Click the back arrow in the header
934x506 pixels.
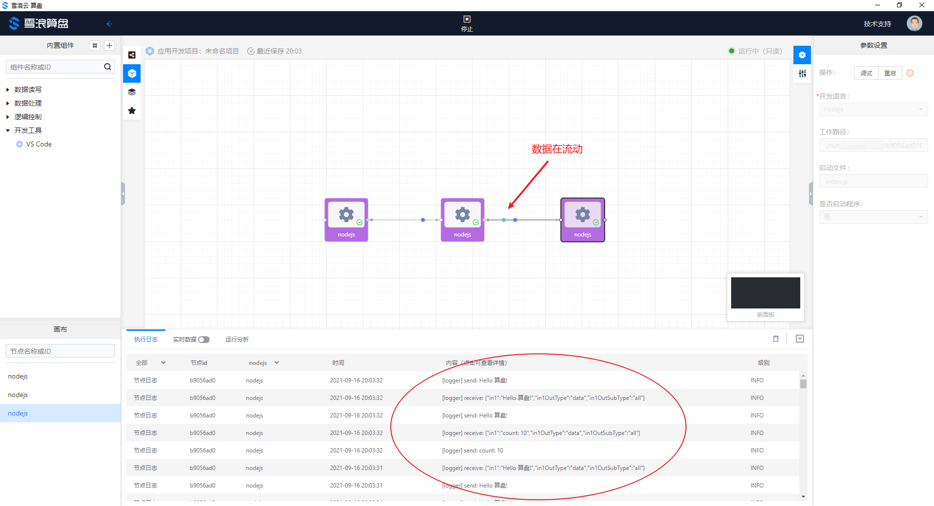click(x=109, y=24)
